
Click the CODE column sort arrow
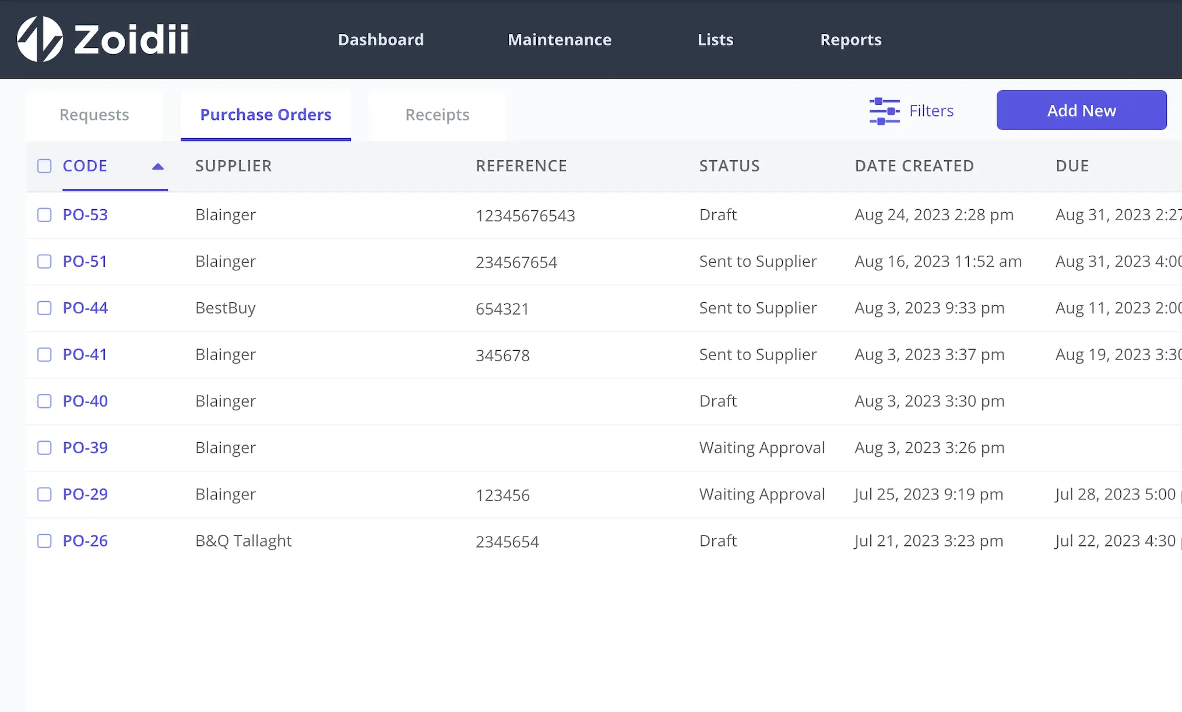coord(158,167)
